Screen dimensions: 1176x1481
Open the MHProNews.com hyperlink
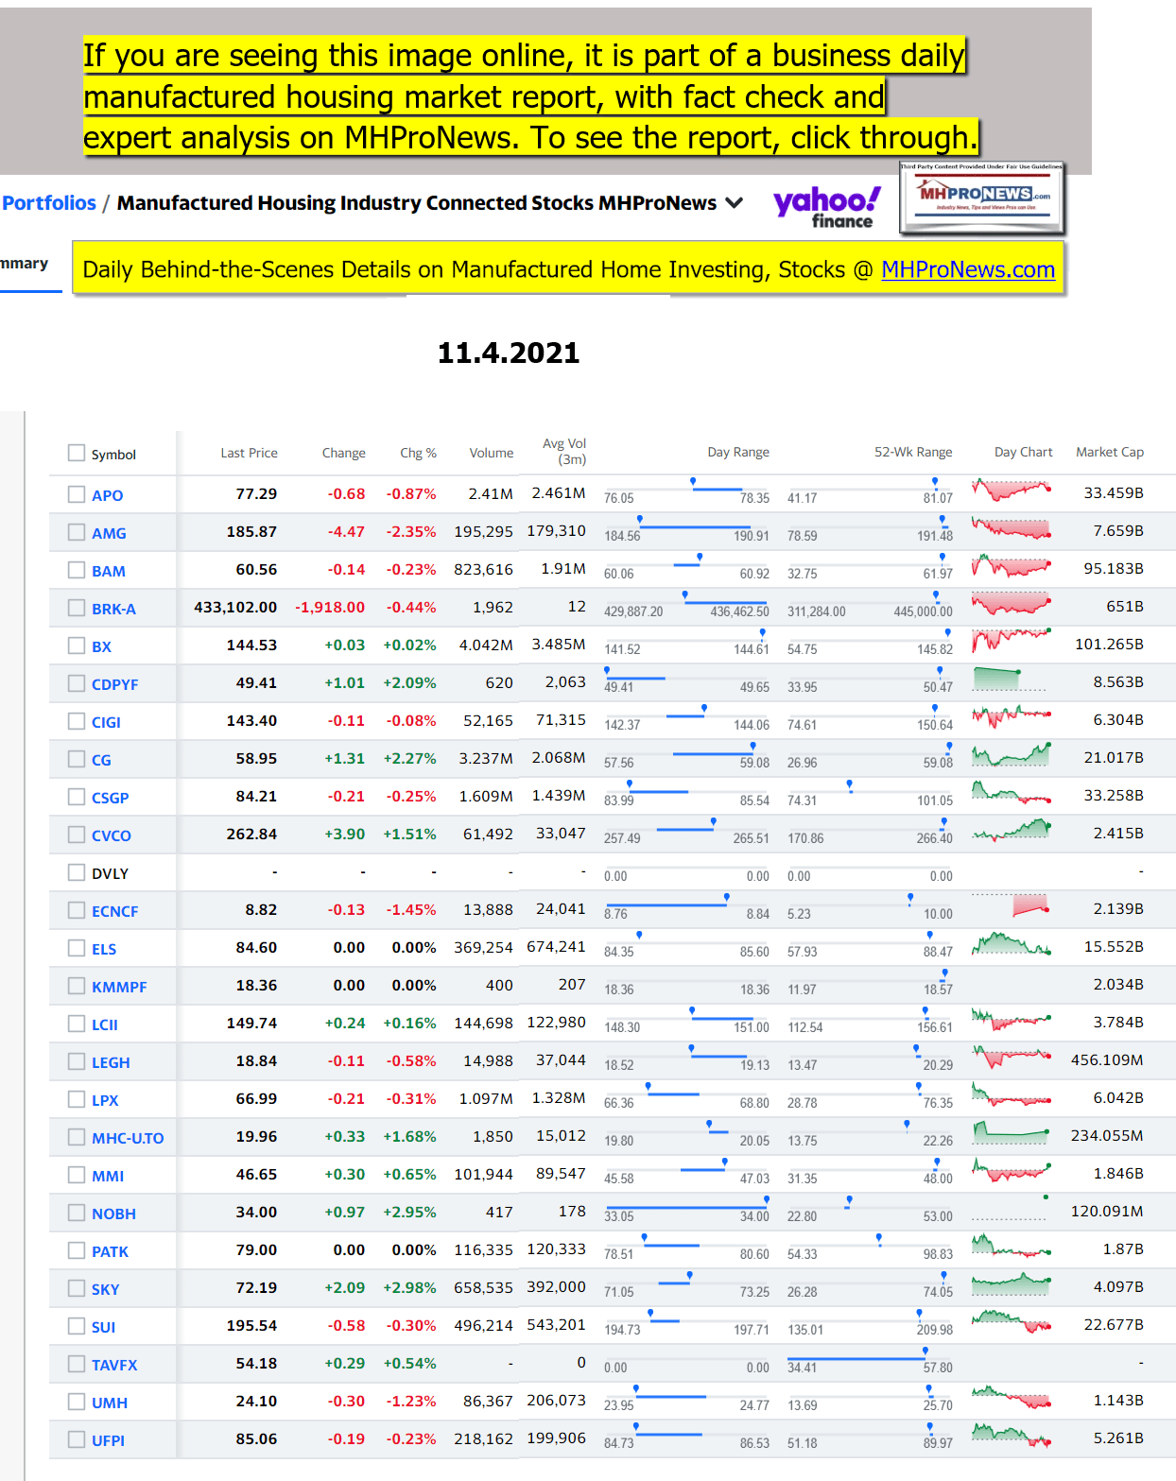click(968, 269)
